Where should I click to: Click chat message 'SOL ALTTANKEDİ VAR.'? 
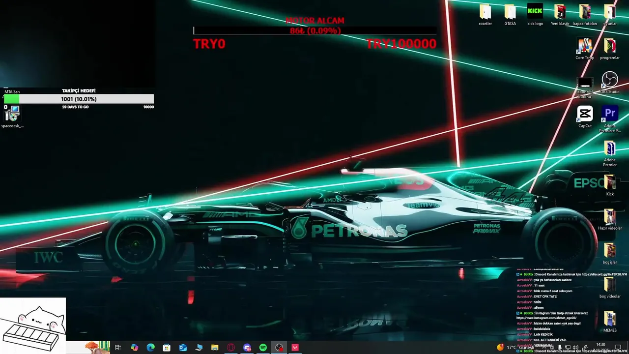550,340
